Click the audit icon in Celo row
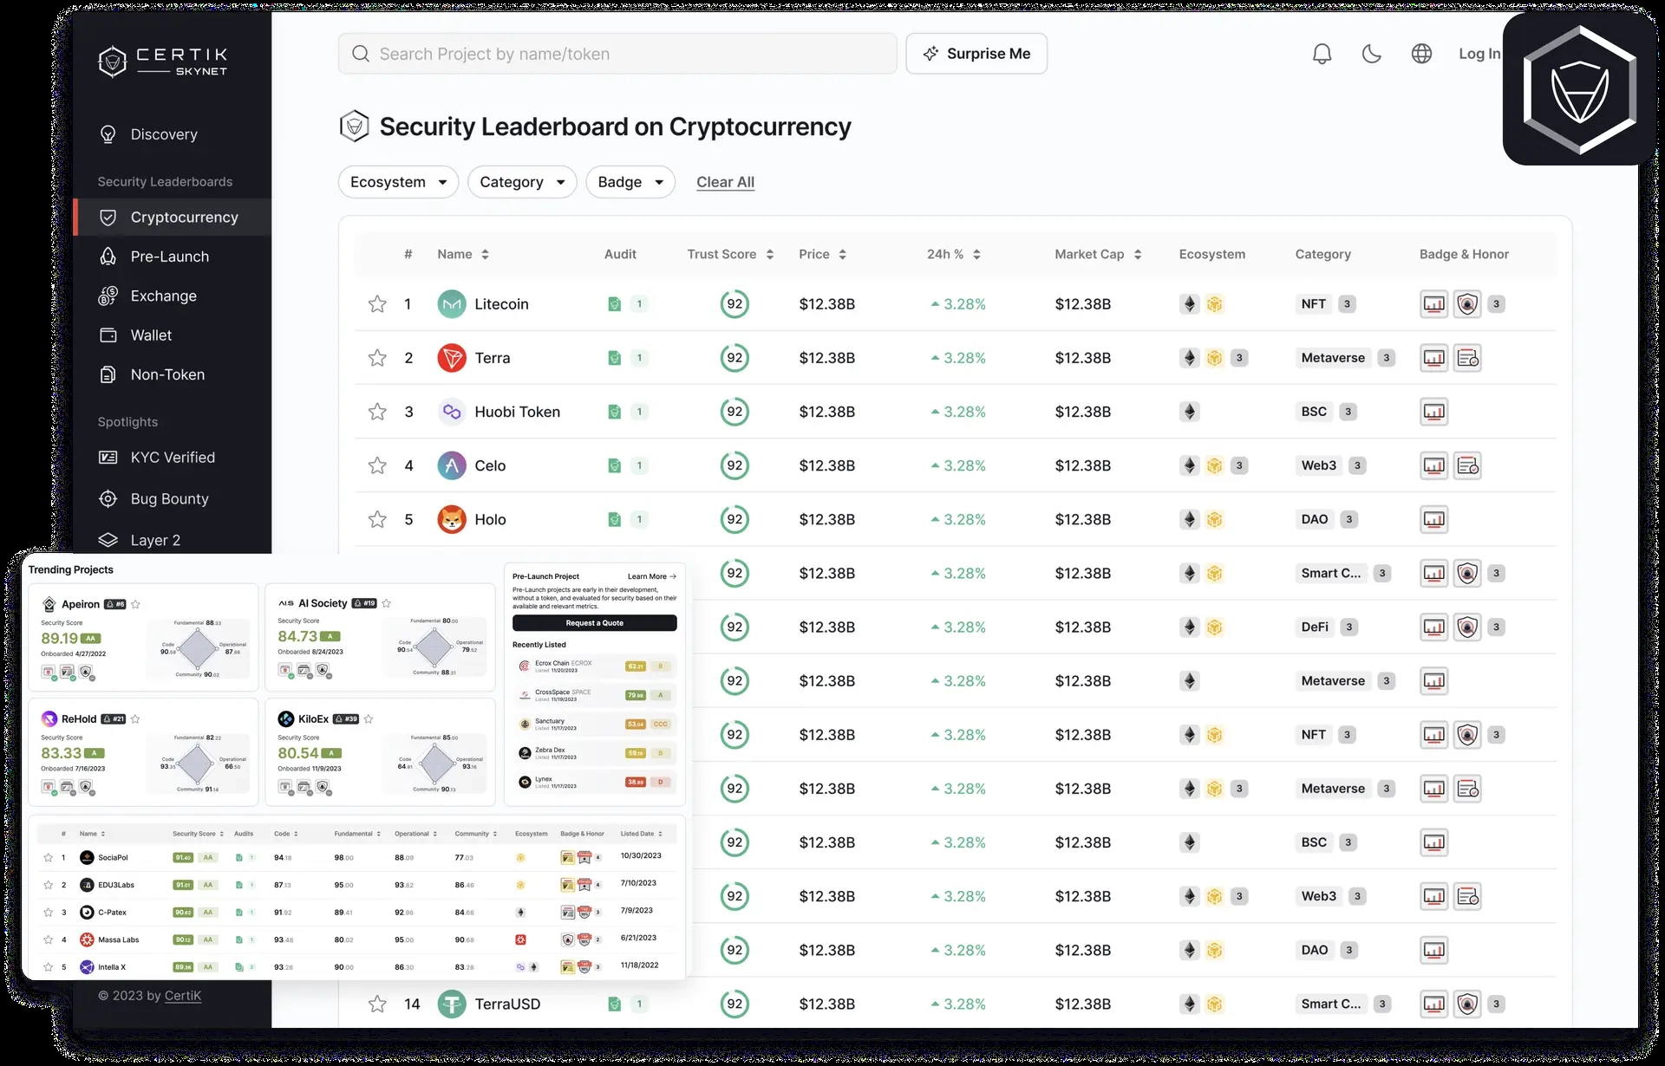The width and height of the screenshot is (1665, 1066). [x=614, y=465]
